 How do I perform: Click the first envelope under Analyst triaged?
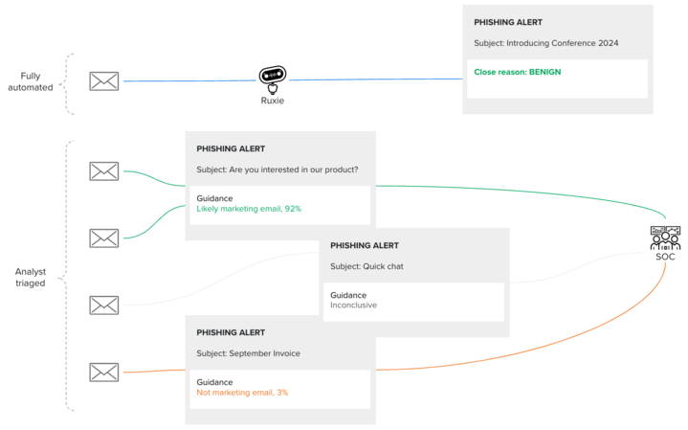[104, 171]
